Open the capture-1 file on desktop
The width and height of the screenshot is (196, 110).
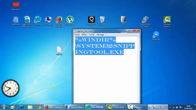(16, 5)
